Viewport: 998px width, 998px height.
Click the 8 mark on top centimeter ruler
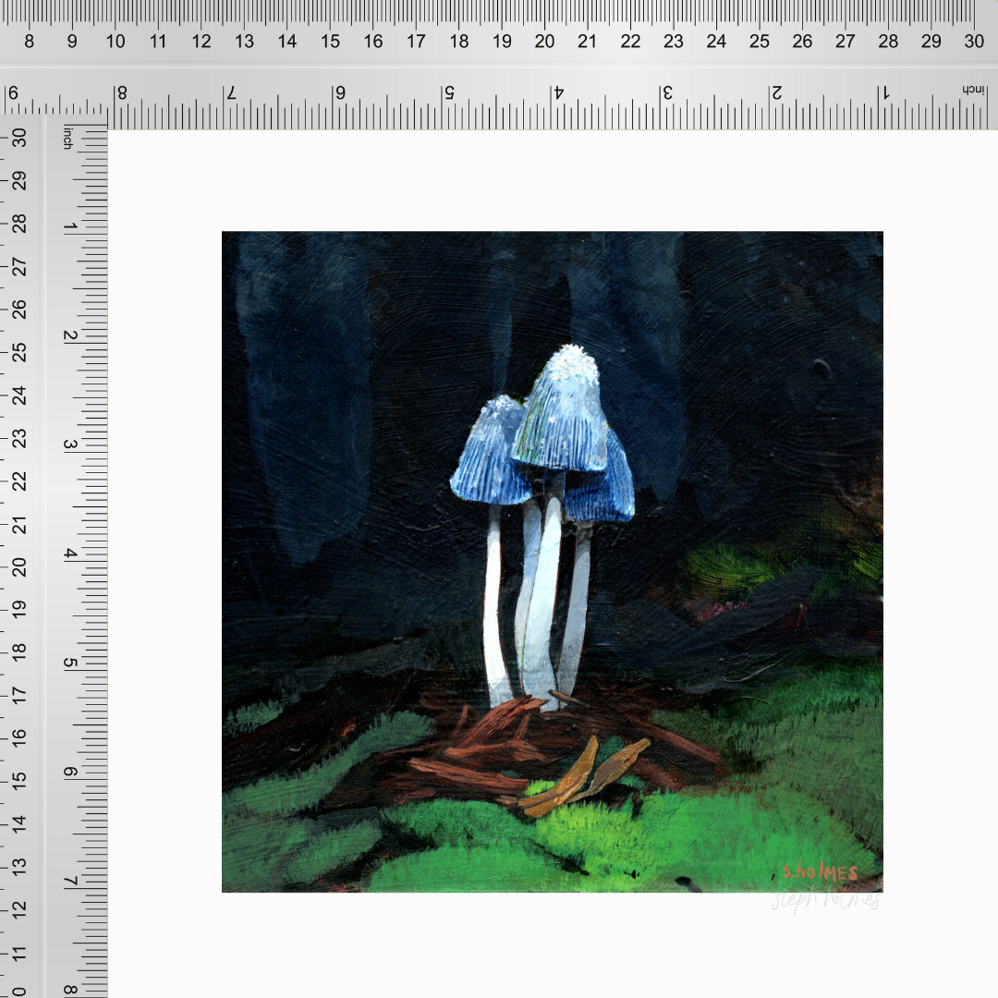tap(29, 42)
